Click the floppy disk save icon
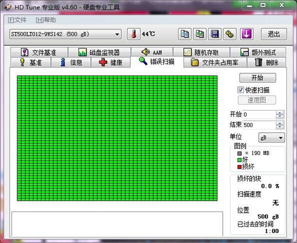 (214, 34)
